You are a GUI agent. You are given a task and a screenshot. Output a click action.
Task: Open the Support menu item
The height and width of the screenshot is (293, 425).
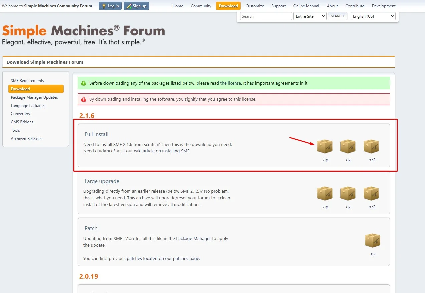pos(278,6)
